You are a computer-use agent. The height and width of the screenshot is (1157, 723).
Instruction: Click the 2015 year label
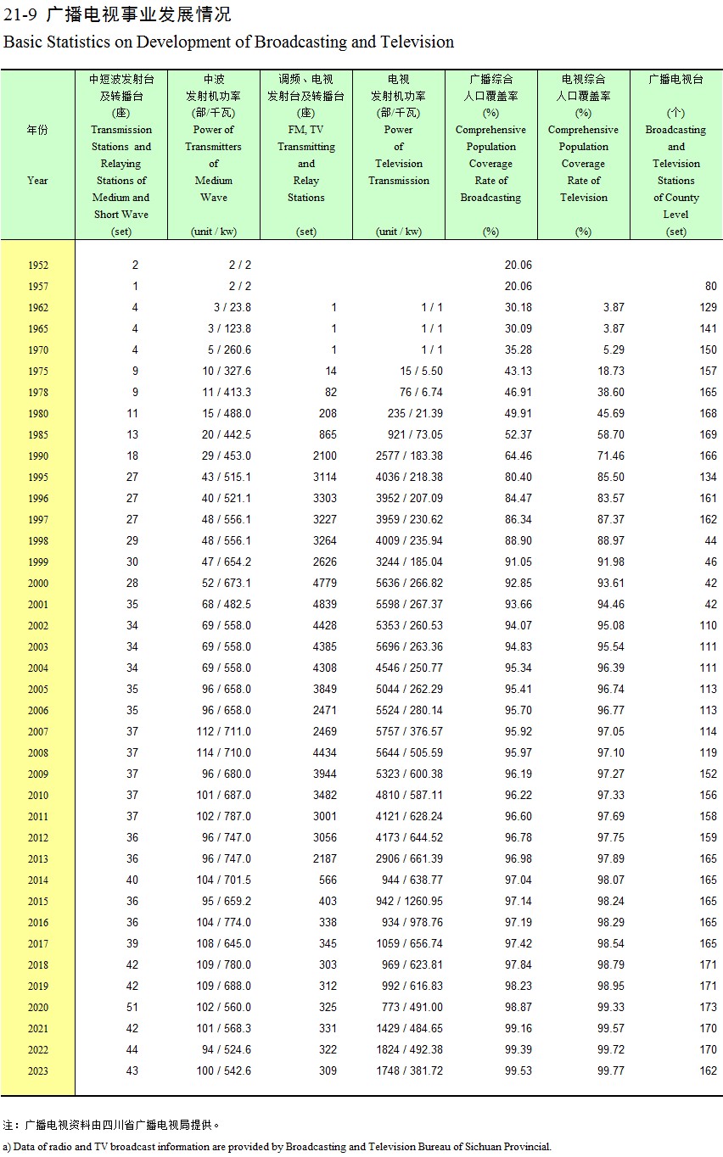click(x=37, y=902)
